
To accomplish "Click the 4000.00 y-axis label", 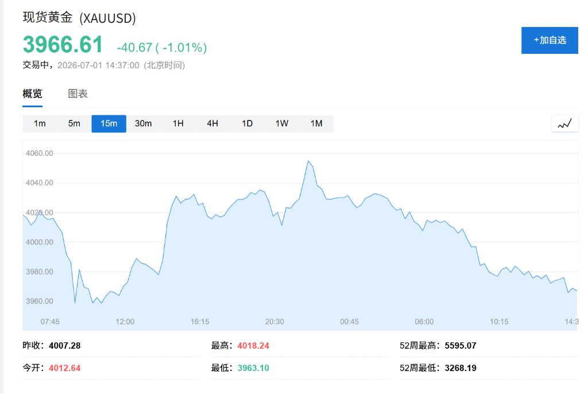I will click(x=40, y=243).
